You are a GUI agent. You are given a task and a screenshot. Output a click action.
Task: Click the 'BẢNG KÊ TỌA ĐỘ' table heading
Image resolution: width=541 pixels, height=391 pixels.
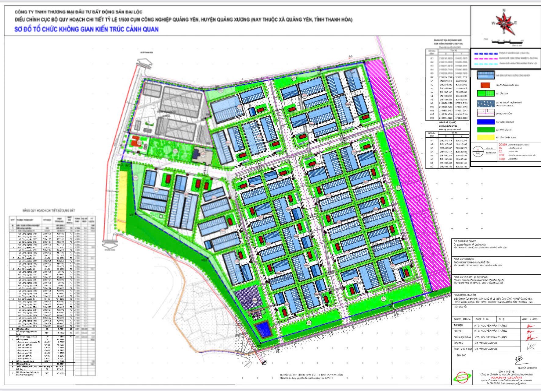pos(448,123)
